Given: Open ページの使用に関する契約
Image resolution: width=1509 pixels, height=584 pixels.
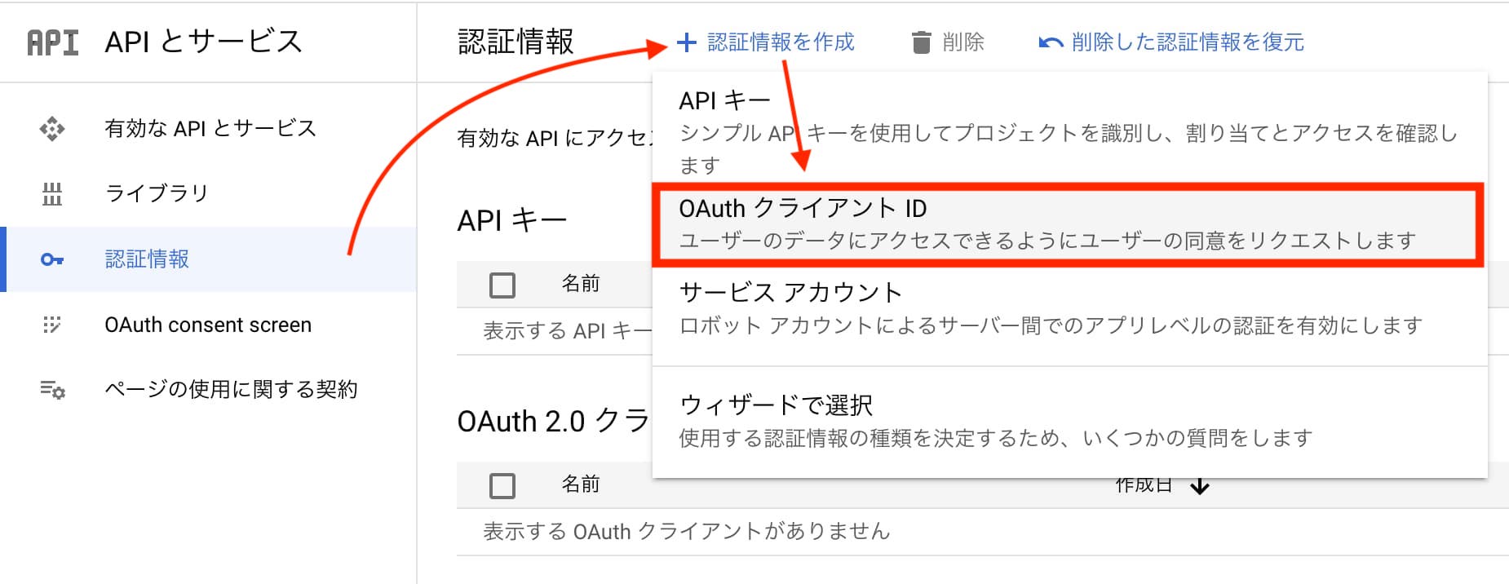Looking at the screenshot, I should tap(231, 390).
